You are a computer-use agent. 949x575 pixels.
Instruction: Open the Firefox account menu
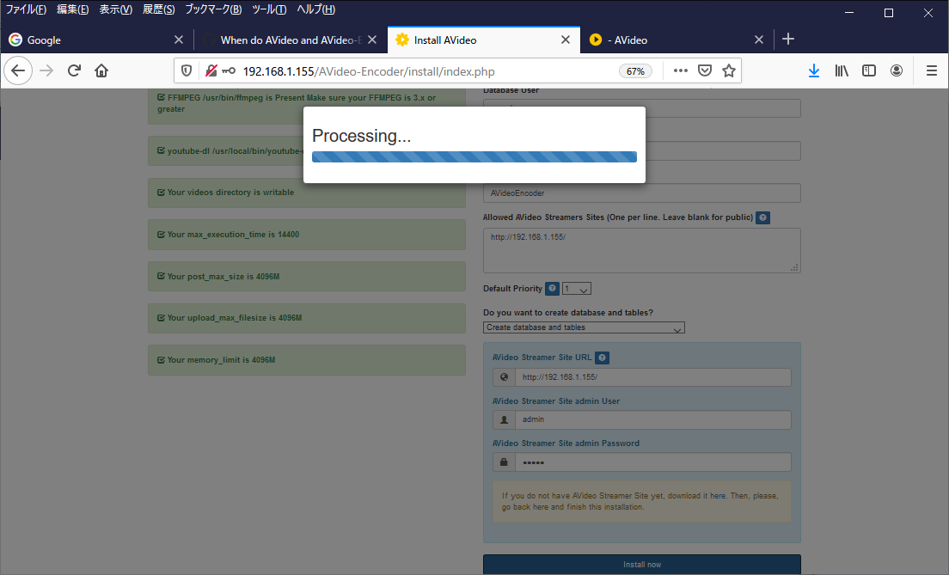pos(897,70)
